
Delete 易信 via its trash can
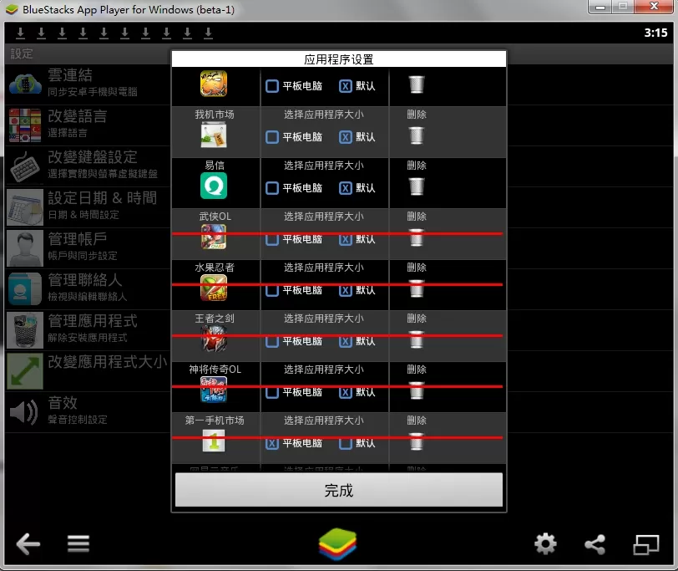point(417,186)
